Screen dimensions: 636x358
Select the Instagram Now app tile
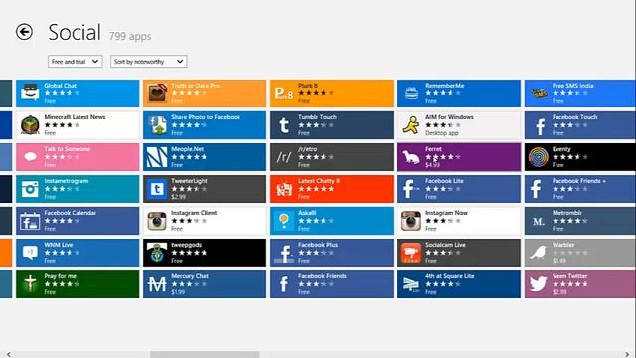point(459,221)
